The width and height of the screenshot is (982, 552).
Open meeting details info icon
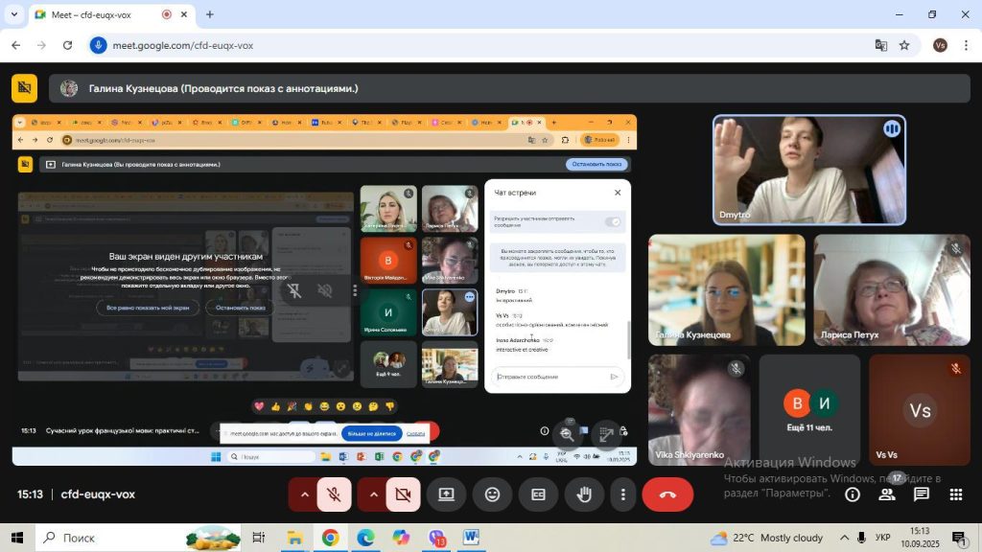[x=853, y=494]
